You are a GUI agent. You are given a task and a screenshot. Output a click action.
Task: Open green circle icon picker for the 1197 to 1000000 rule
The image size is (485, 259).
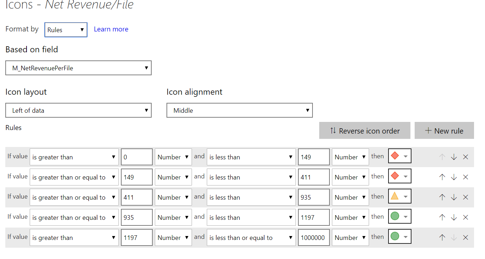400,236
